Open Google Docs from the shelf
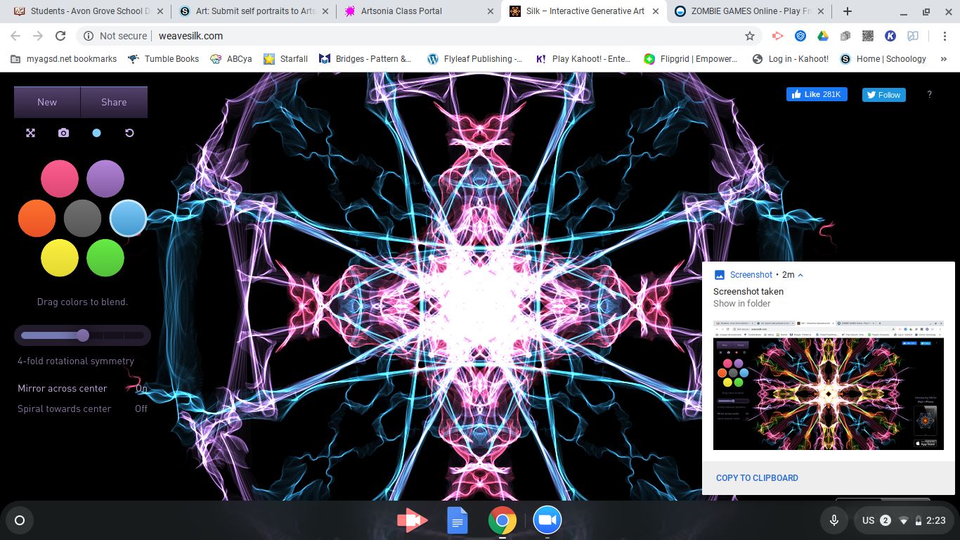The width and height of the screenshot is (960, 540). click(x=457, y=521)
